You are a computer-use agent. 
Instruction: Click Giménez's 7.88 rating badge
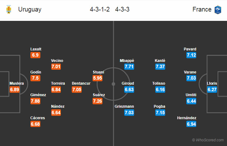[x=36, y=101]
